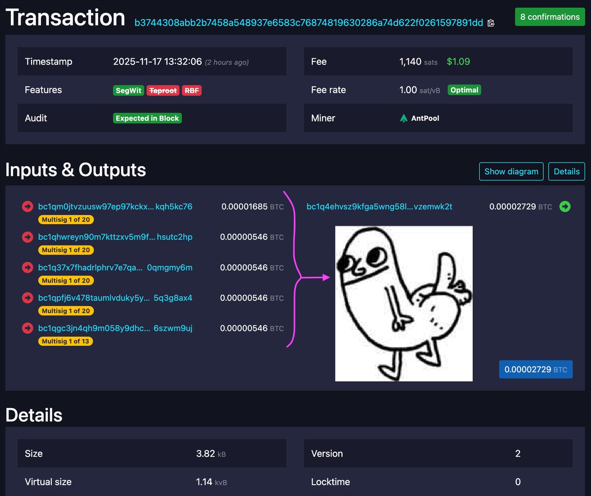Click Multisig 1 of 20 tag under bc1qhwreyn90m7

pos(66,250)
